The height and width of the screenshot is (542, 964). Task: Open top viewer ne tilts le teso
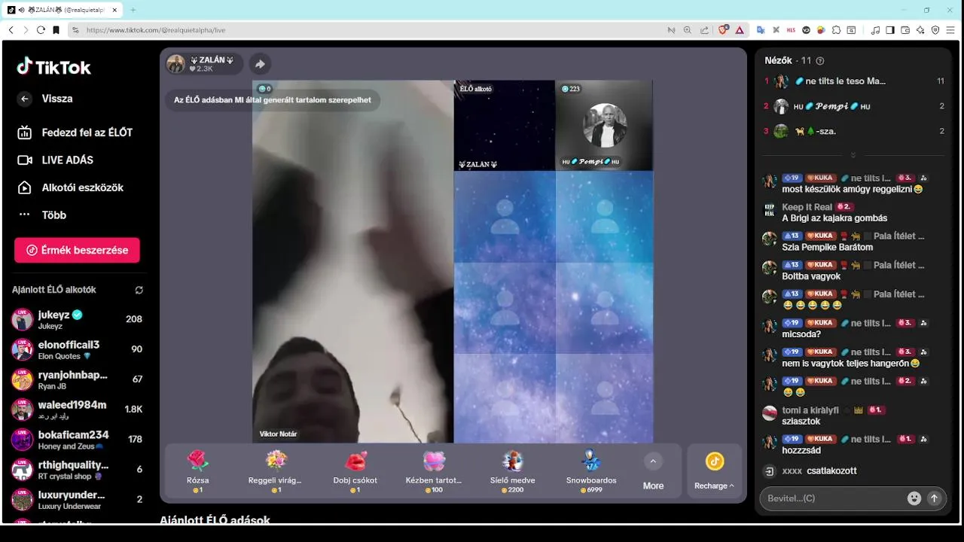pyautogui.click(x=854, y=81)
